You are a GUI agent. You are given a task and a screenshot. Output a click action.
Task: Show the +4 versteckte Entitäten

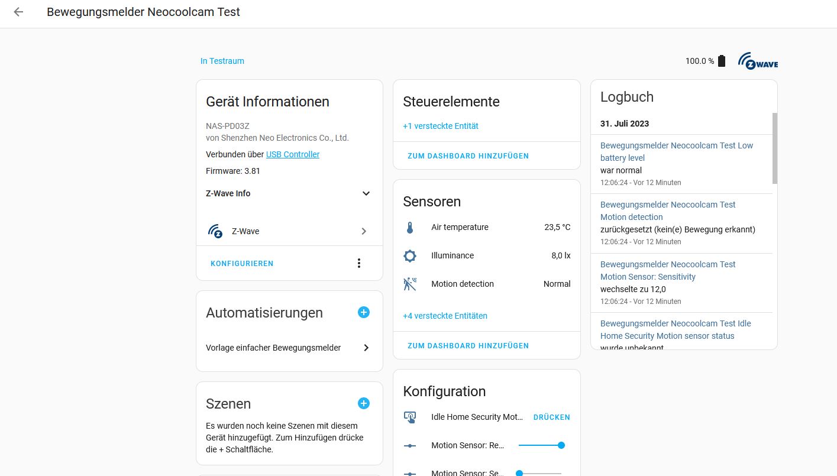click(445, 316)
